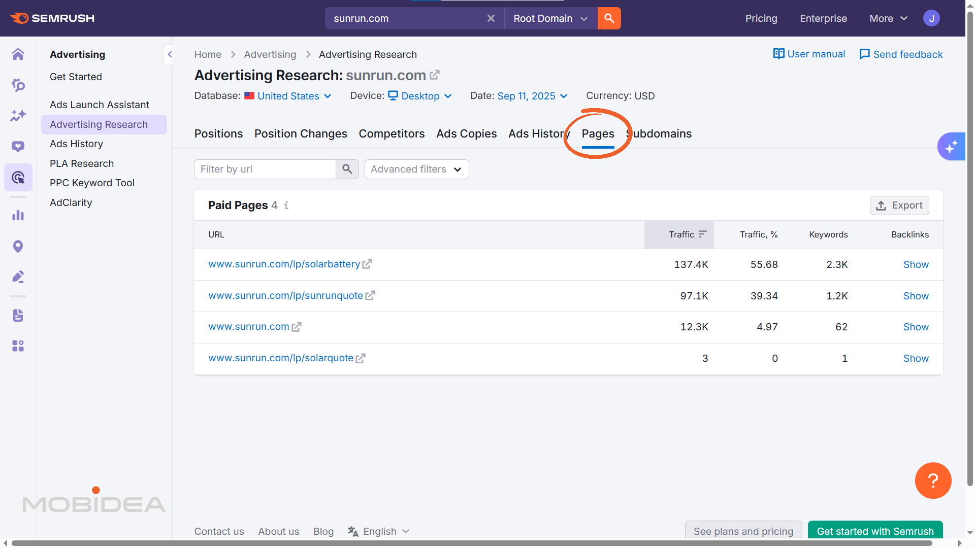This screenshot has height=548, width=975.
Task: Click the Local map pin sidebar icon
Action: [x=18, y=246]
